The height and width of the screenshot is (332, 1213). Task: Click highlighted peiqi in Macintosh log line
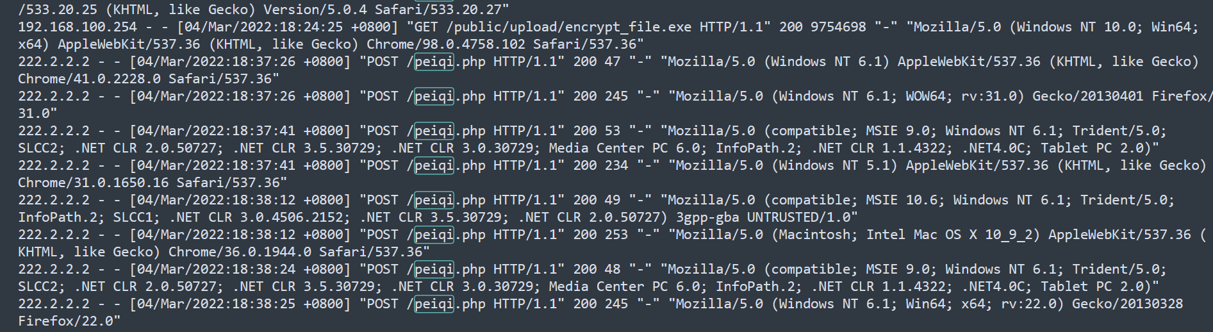point(434,235)
